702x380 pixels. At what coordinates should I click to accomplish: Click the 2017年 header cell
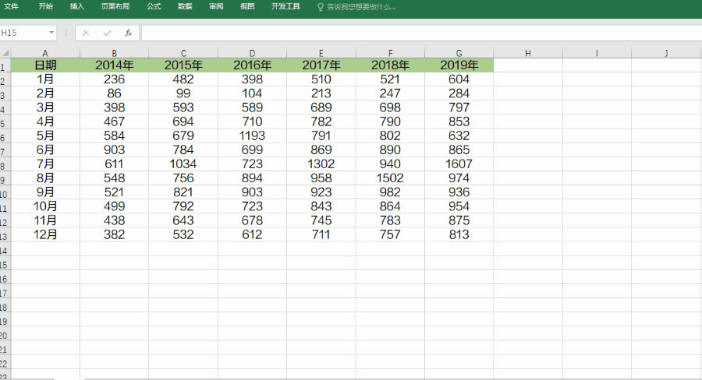[x=321, y=65]
